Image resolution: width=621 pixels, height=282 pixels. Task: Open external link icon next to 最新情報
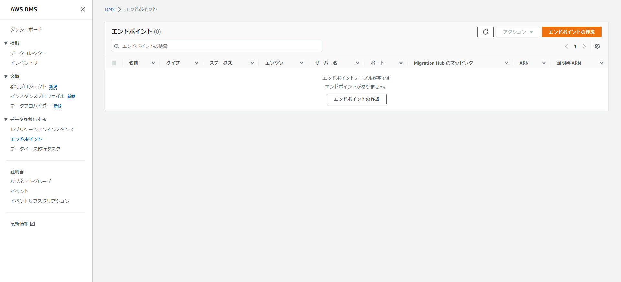click(32, 224)
